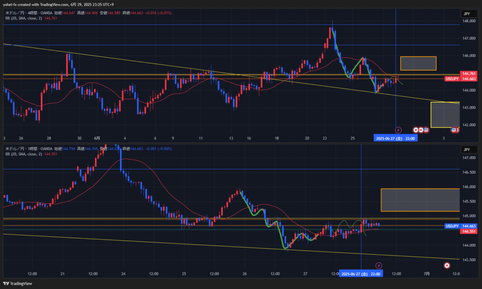
Task: Click the 24 date label on the 1-hour time axis
Action: pyautogui.click(x=123, y=273)
